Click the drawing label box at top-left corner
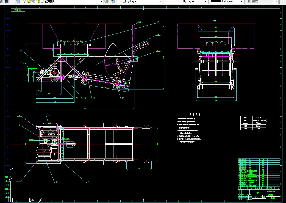The height and width of the screenshot is (203, 286). coord(18,10)
